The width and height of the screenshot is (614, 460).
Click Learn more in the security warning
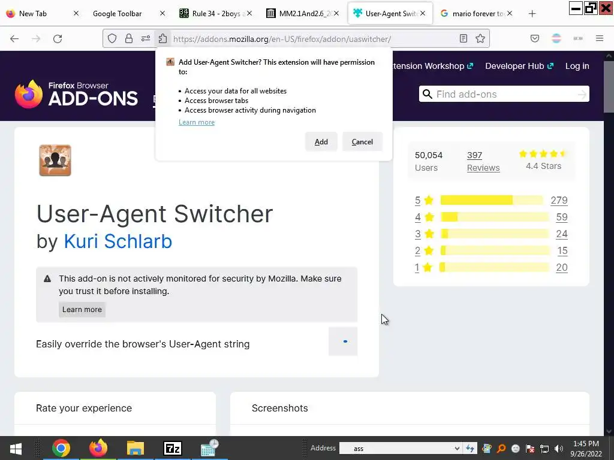[82, 310]
